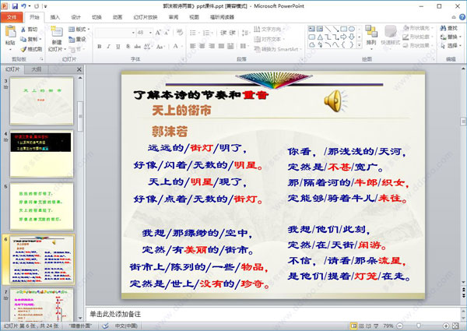Go to the next slide with the double down arrow

pyautogui.click(x=463, y=295)
